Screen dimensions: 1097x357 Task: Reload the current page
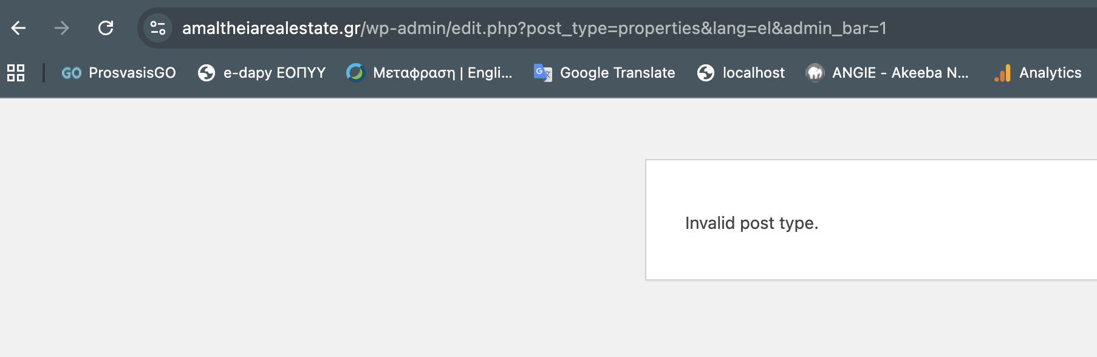tap(106, 28)
